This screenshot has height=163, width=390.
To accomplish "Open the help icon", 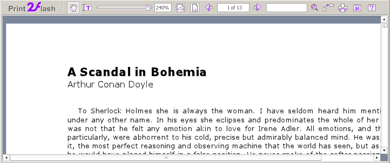I will tap(372, 8).
